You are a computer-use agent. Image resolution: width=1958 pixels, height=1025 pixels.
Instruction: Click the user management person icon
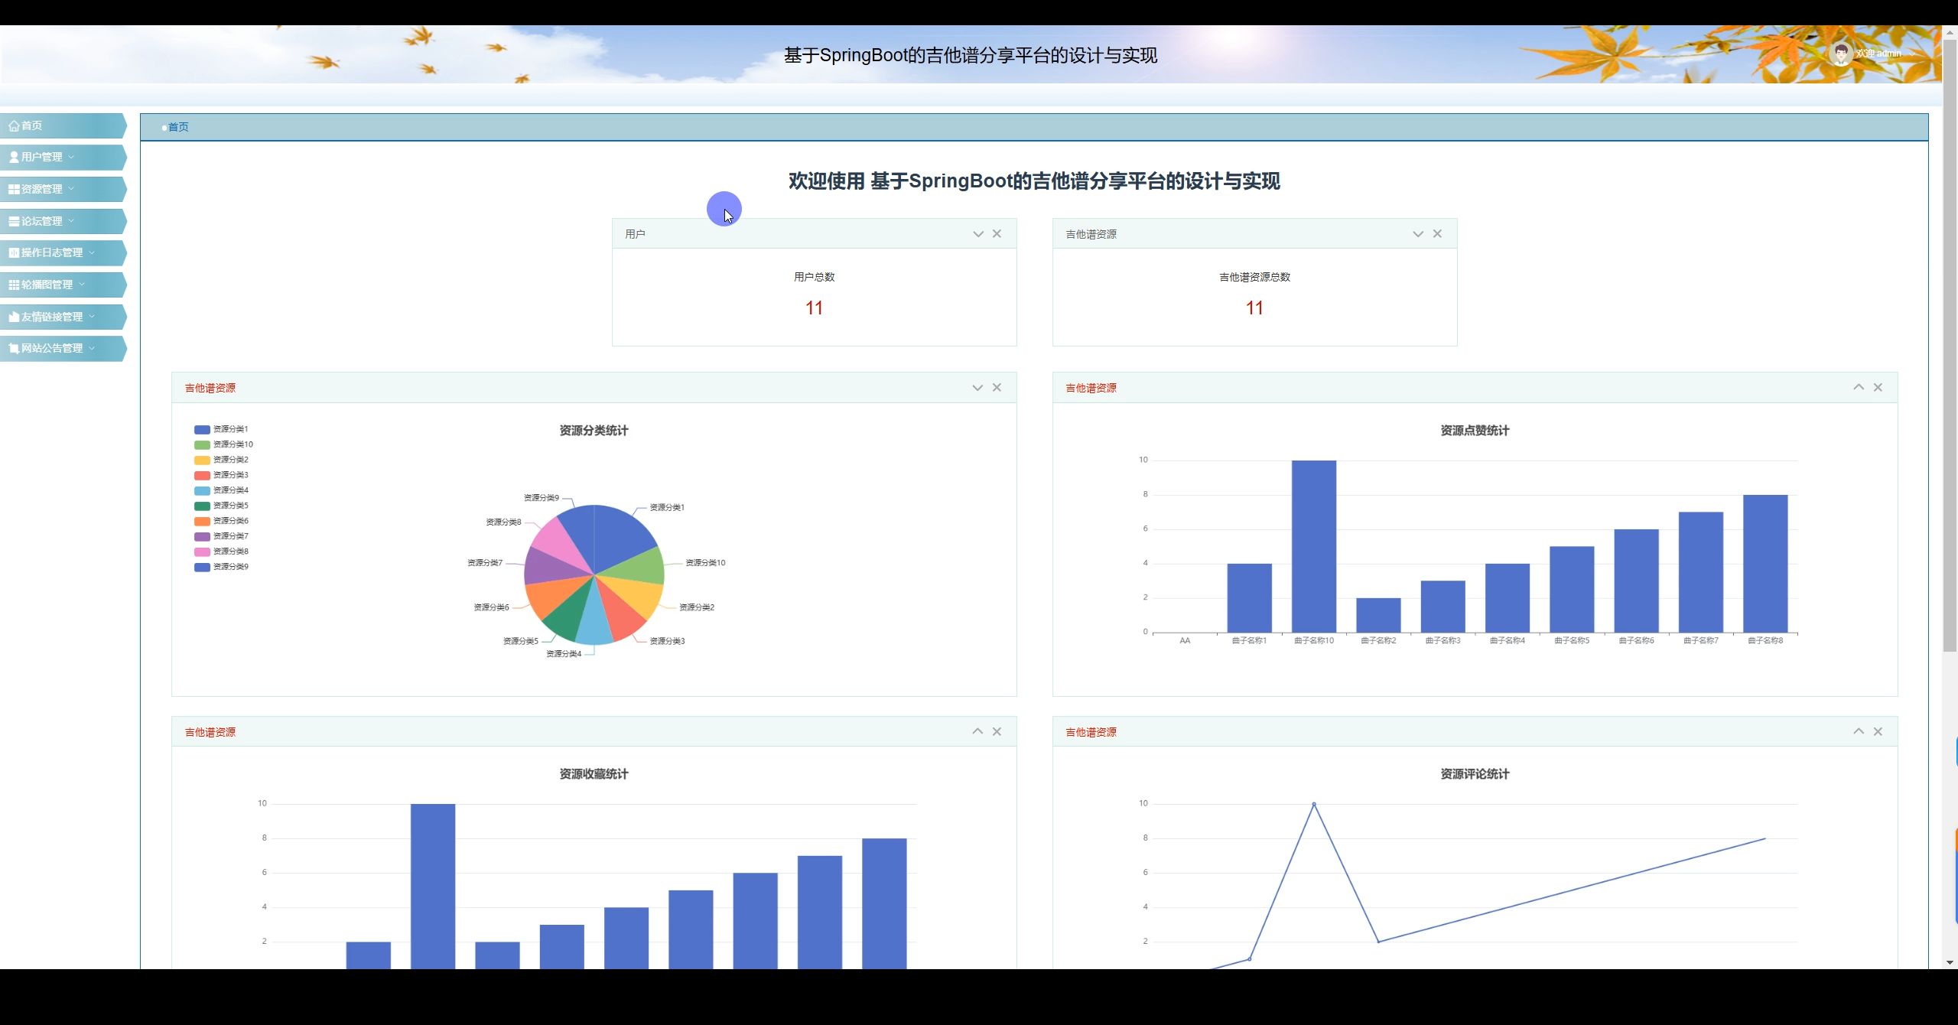(14, 158)
